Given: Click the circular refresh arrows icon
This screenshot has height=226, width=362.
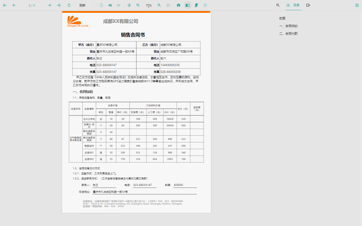Looking at the screenshot, I should [69, 5].
